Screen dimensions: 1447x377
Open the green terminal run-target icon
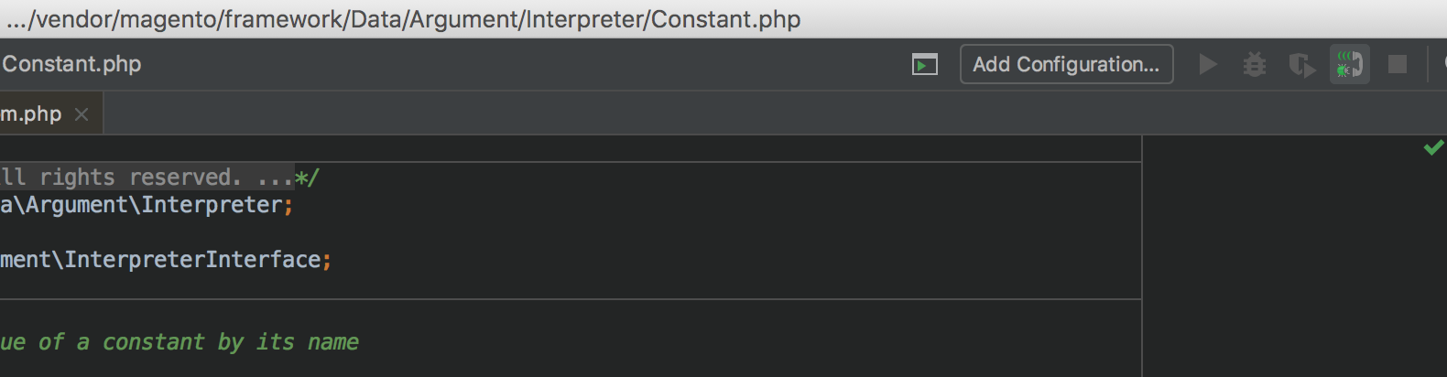click(925, 65)
